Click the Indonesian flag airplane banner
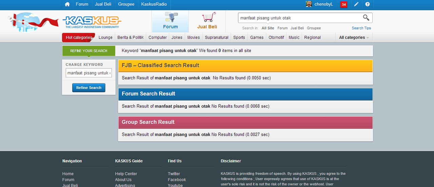Viewport: 434px width, 187px height. pos(33,22)
